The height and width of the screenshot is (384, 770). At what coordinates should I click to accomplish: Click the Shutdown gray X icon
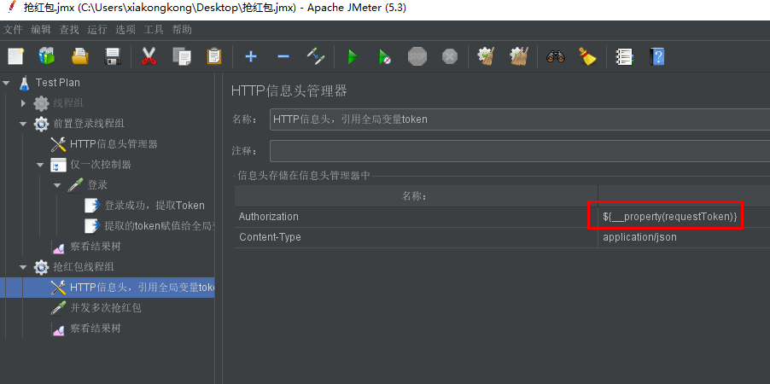[x=449, y=56]
